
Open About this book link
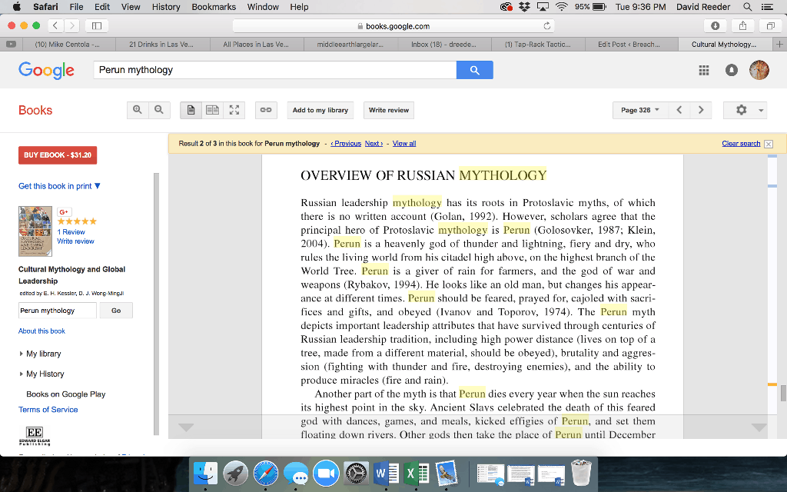coord(42,331)
